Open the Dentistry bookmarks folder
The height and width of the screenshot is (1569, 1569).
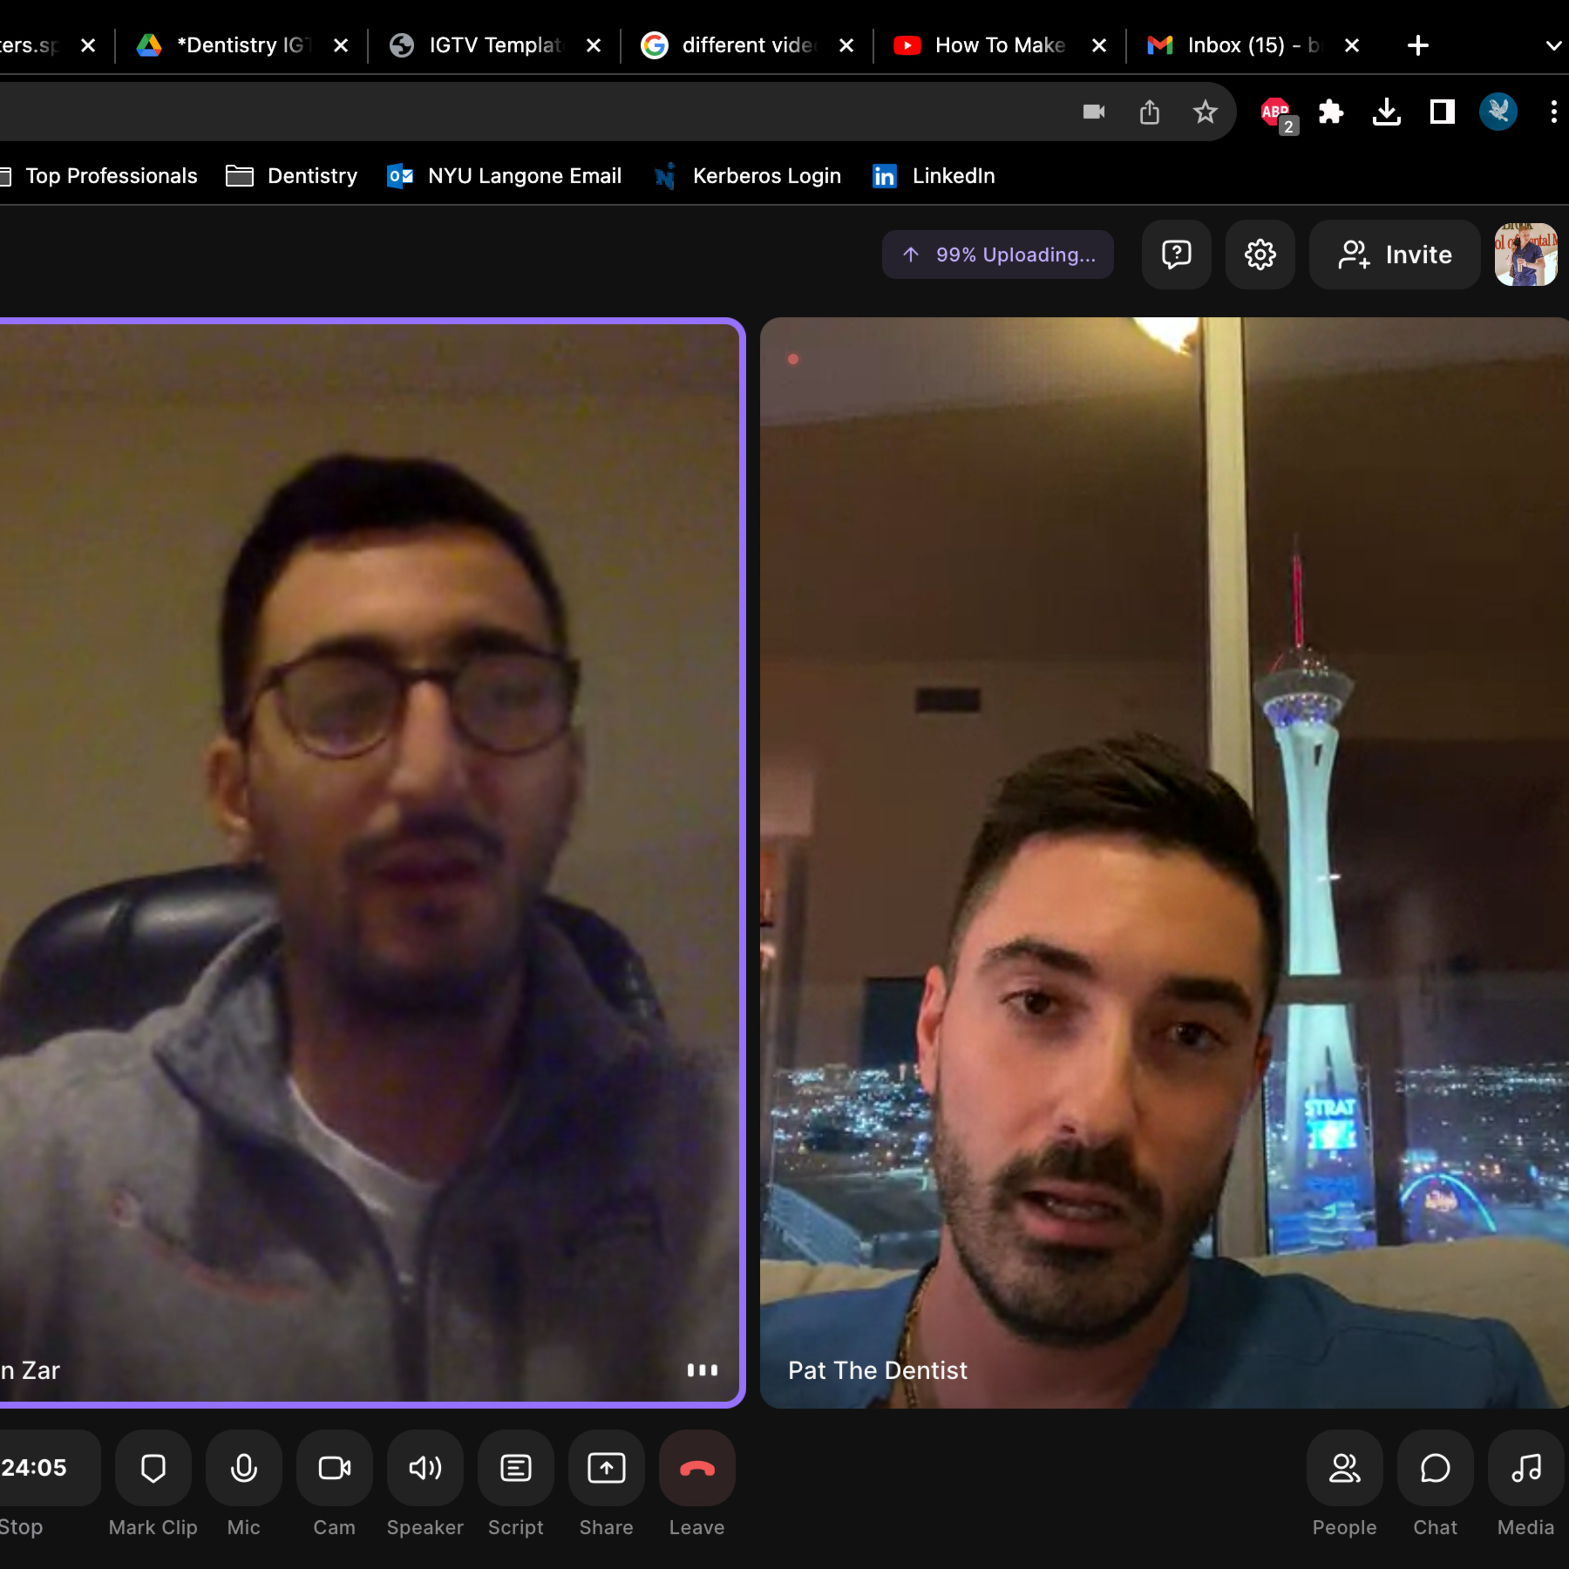pos(291,175)
